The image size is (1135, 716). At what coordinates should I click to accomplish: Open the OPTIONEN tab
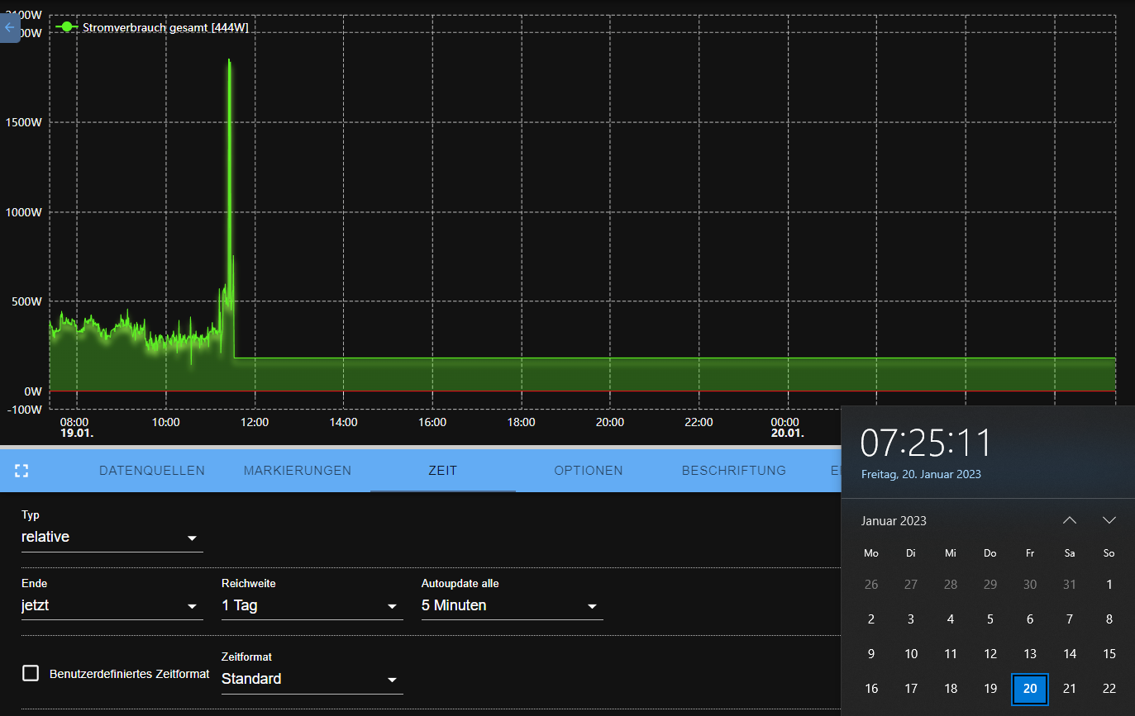click(x=589, y=471)
